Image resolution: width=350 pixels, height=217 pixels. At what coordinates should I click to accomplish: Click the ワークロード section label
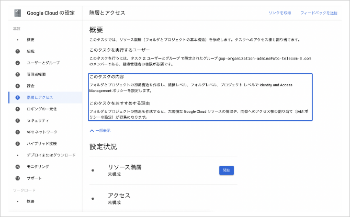tap(24, 190)
